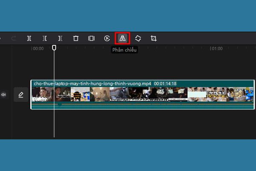
Task: Click the 00:00 time ruler mark
Action: pos(38,49)
